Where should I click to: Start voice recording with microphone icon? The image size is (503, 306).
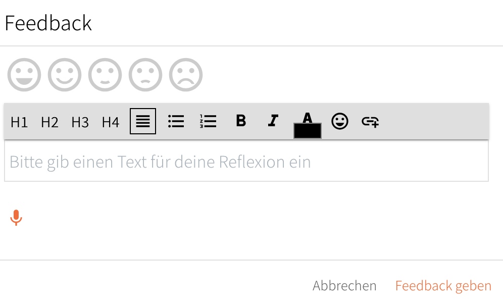(x=16, y=218)
